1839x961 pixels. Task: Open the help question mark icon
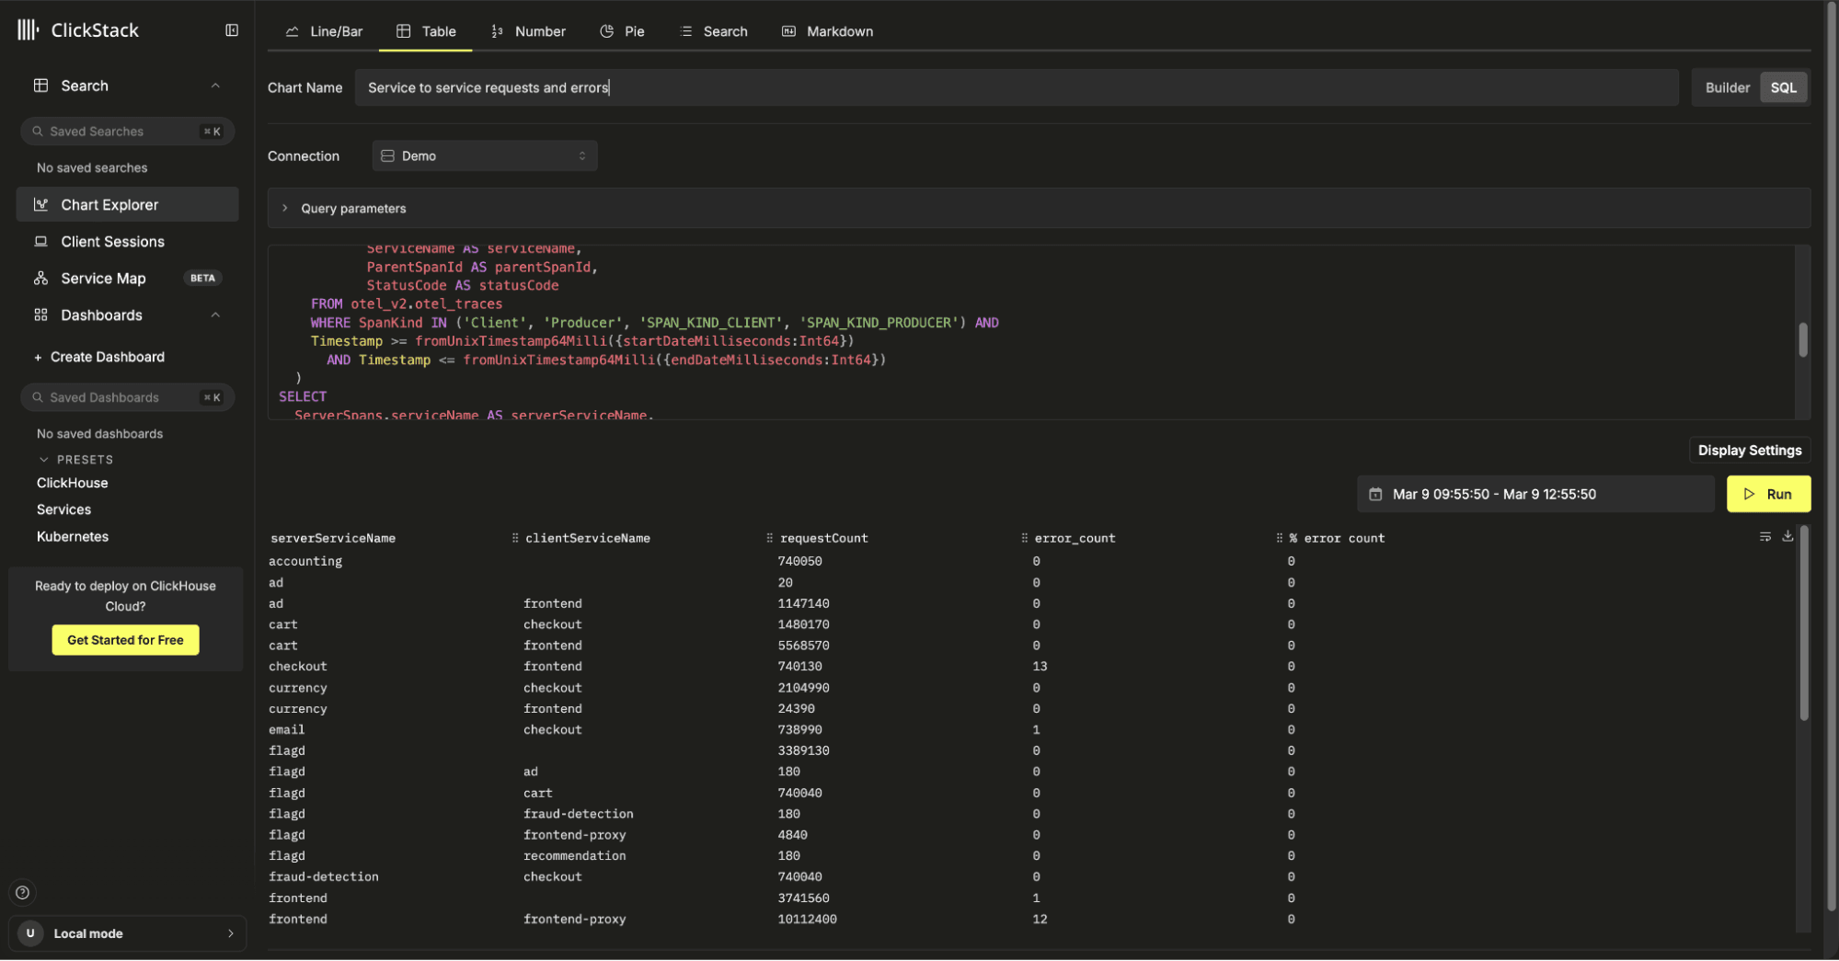23,892
